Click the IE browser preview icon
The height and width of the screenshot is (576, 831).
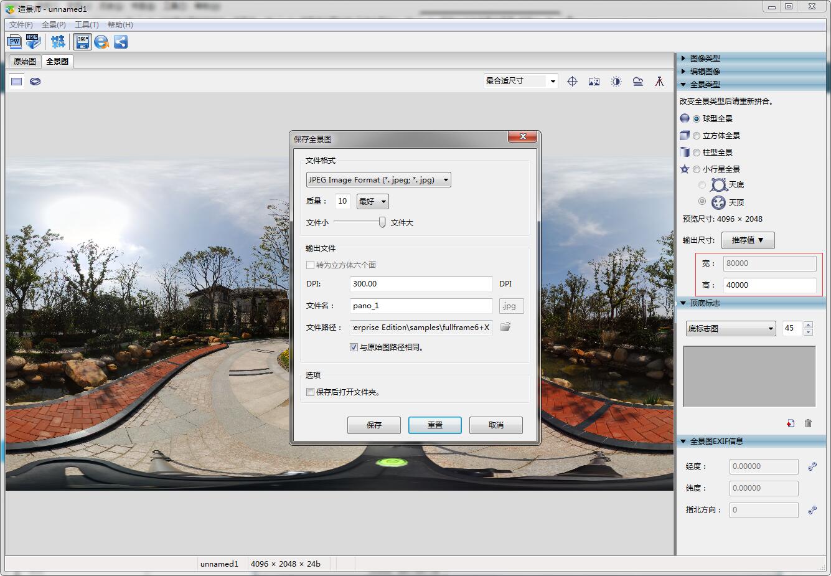[x=101, y=42]
